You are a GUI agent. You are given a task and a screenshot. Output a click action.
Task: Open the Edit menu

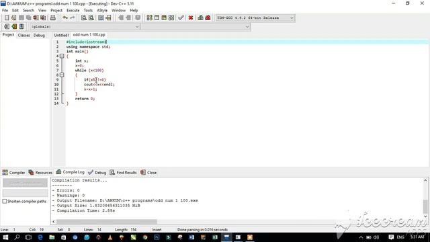[x=15, y=10]
